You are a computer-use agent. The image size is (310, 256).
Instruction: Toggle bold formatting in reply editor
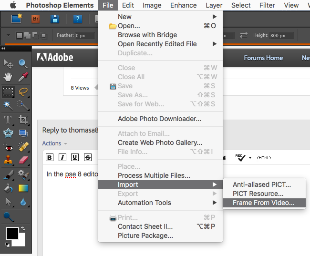[x=50, y=157]
